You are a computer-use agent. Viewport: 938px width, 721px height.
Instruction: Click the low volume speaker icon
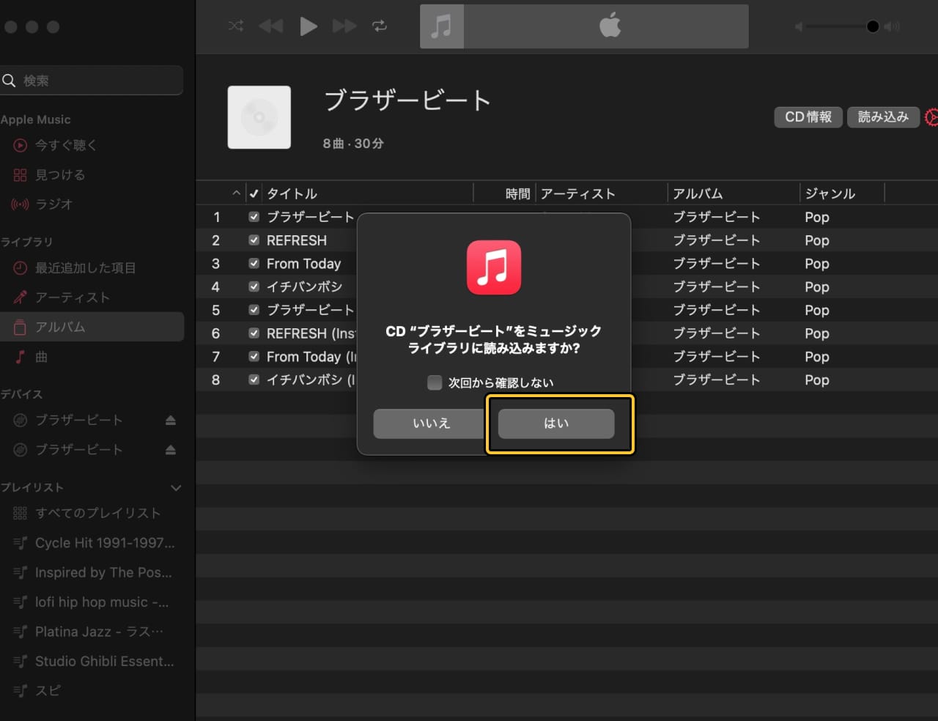(799, 26)
